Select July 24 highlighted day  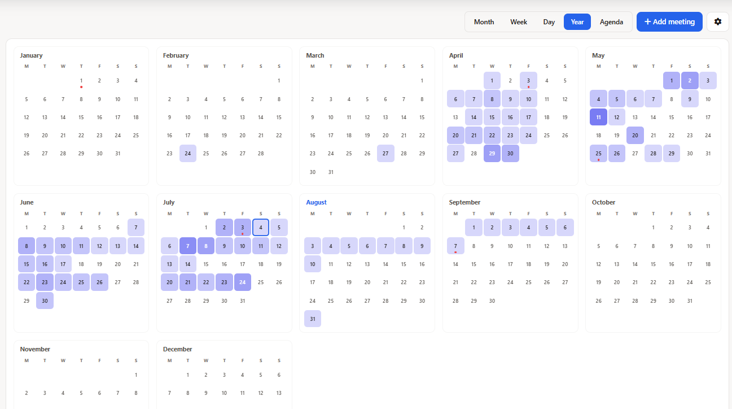[243, 282]
